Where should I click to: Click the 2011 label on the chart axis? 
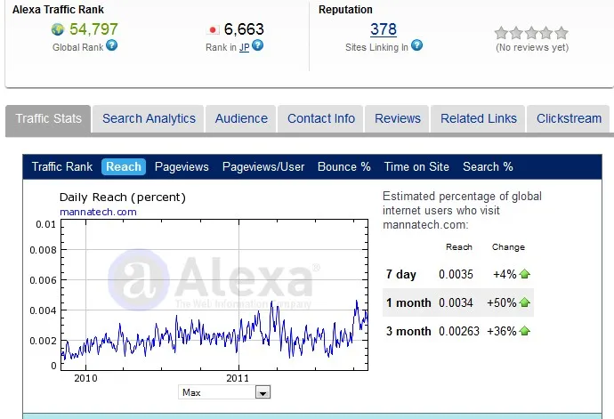coord(238,378)
